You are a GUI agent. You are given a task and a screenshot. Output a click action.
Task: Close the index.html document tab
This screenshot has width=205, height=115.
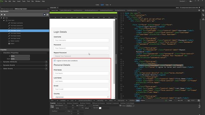pos(58,8)
